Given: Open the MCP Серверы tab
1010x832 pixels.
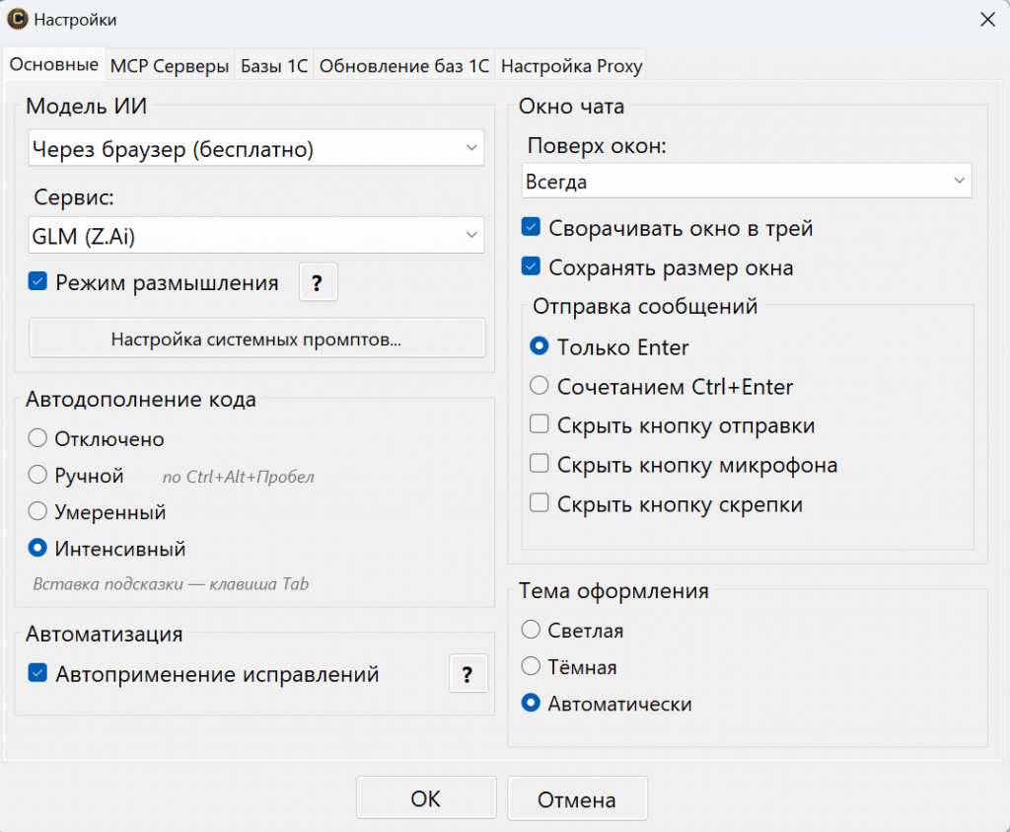Looking at the screenshot, I should click(170, 66).
